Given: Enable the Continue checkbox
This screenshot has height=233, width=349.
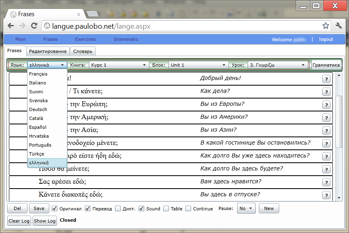Looking at the screenshot, I should point(188,208).
